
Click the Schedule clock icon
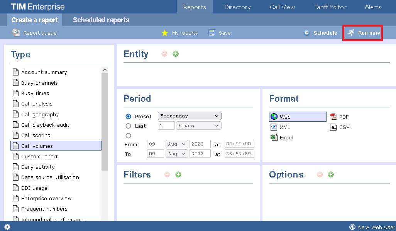tap(307, 33)
